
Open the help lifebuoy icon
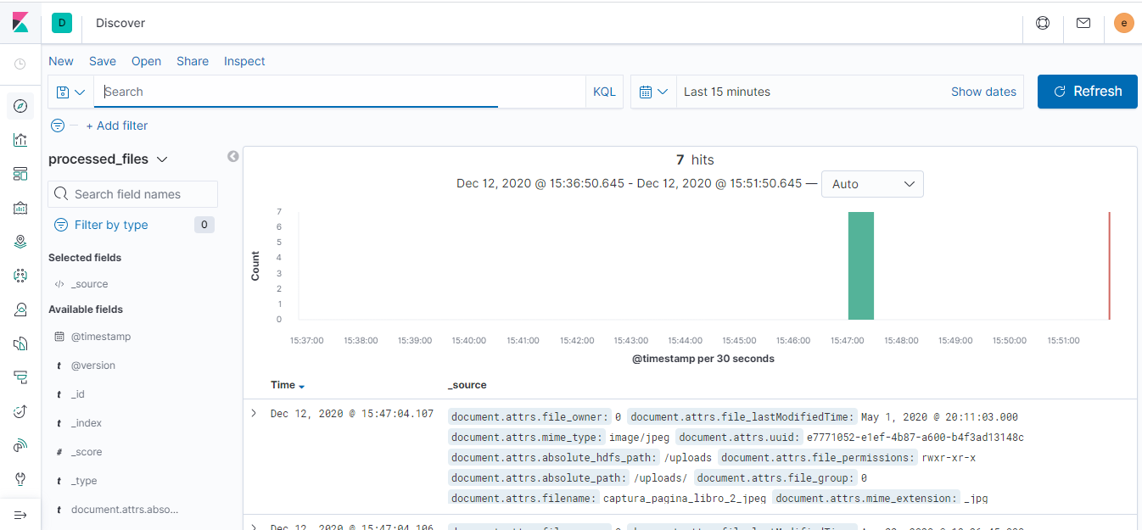[1043, 23]
